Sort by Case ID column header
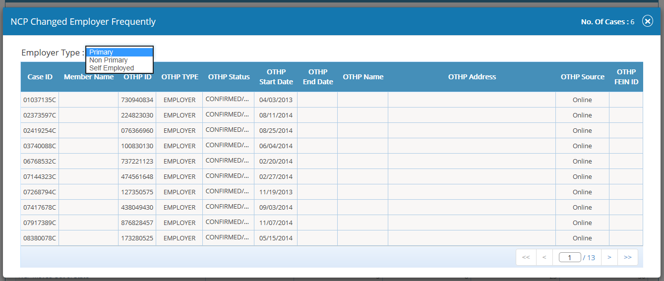 (x=40, y=77)
